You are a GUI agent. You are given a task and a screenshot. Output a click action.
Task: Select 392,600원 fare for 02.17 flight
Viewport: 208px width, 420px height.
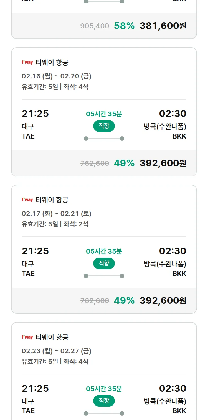[163, 301]
